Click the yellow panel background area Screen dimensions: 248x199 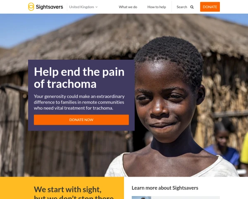pos(16,188)
